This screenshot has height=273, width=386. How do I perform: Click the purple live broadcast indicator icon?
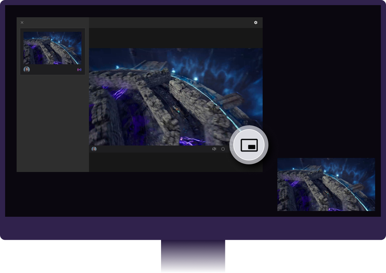(79, 69)
